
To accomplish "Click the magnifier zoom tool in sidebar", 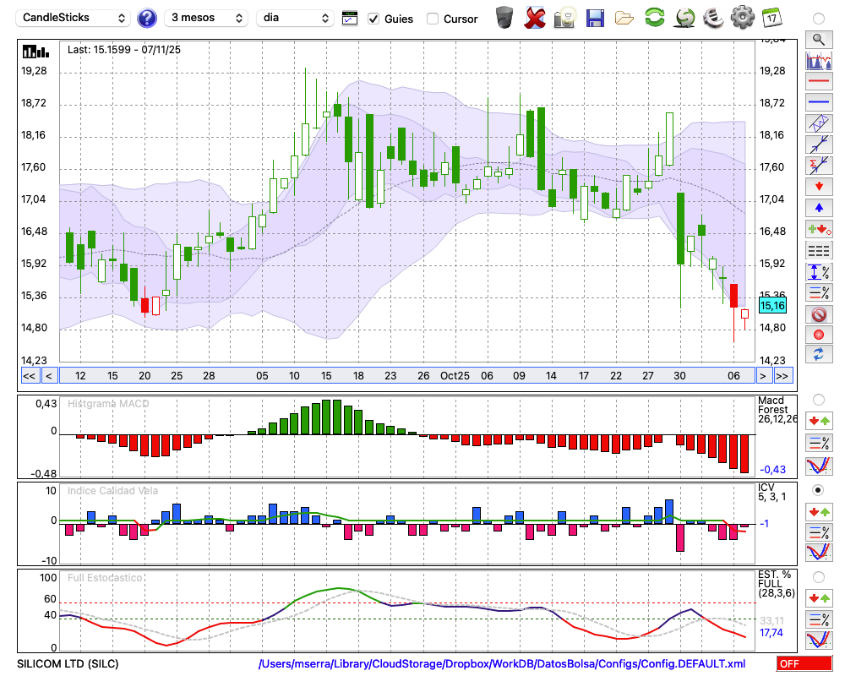I will point(818,39).
